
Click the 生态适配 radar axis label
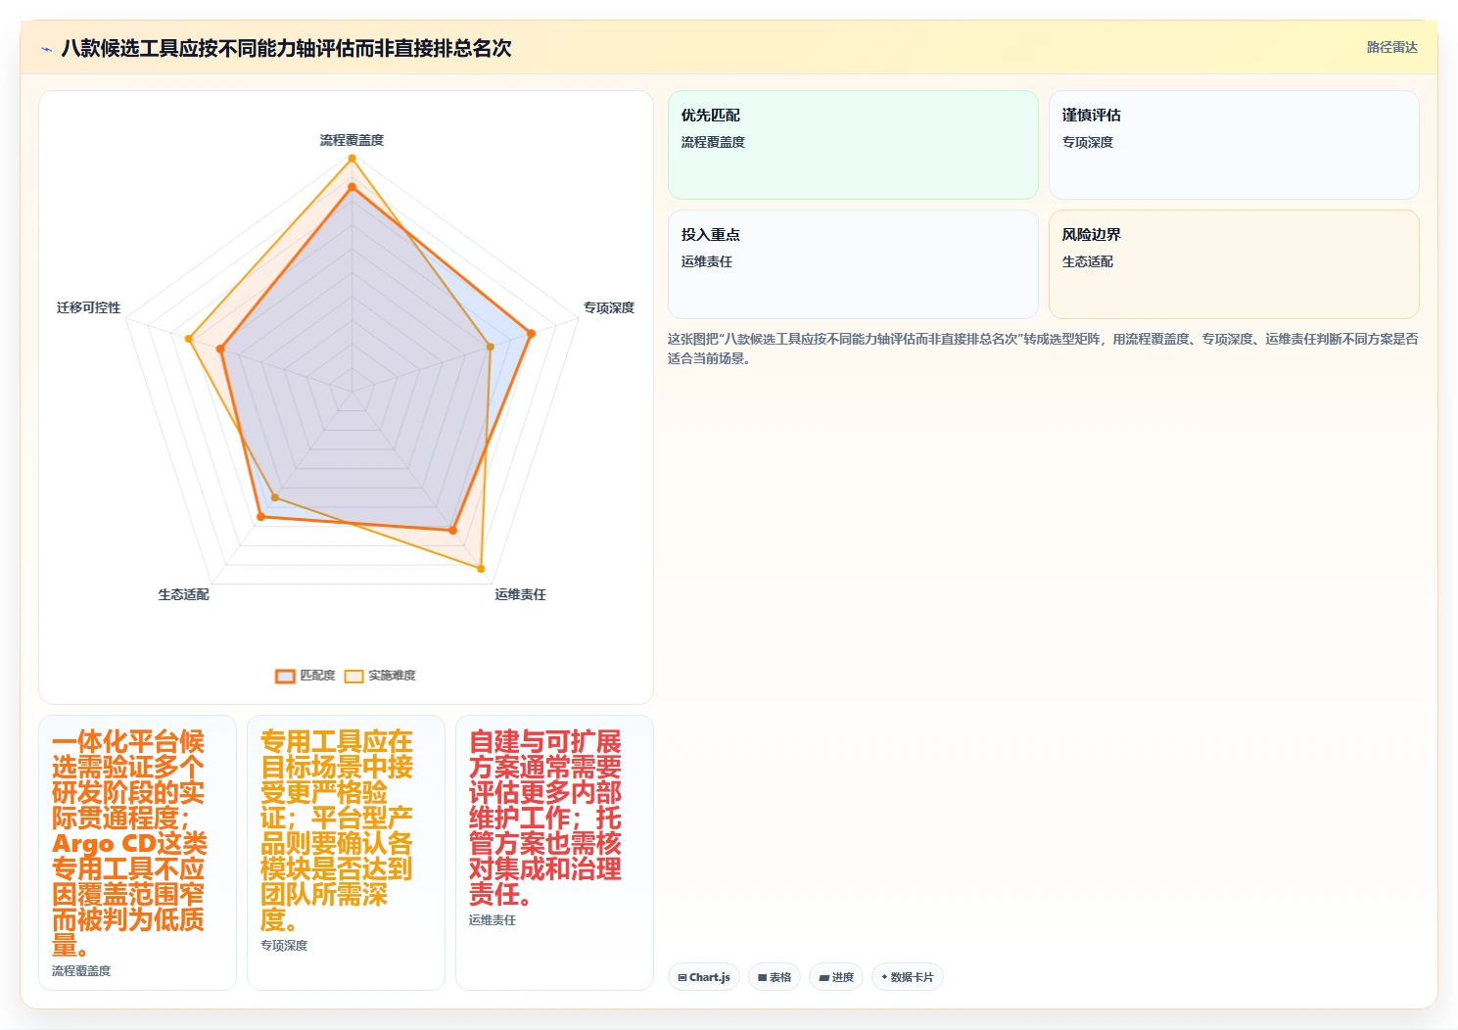point(183,594)
